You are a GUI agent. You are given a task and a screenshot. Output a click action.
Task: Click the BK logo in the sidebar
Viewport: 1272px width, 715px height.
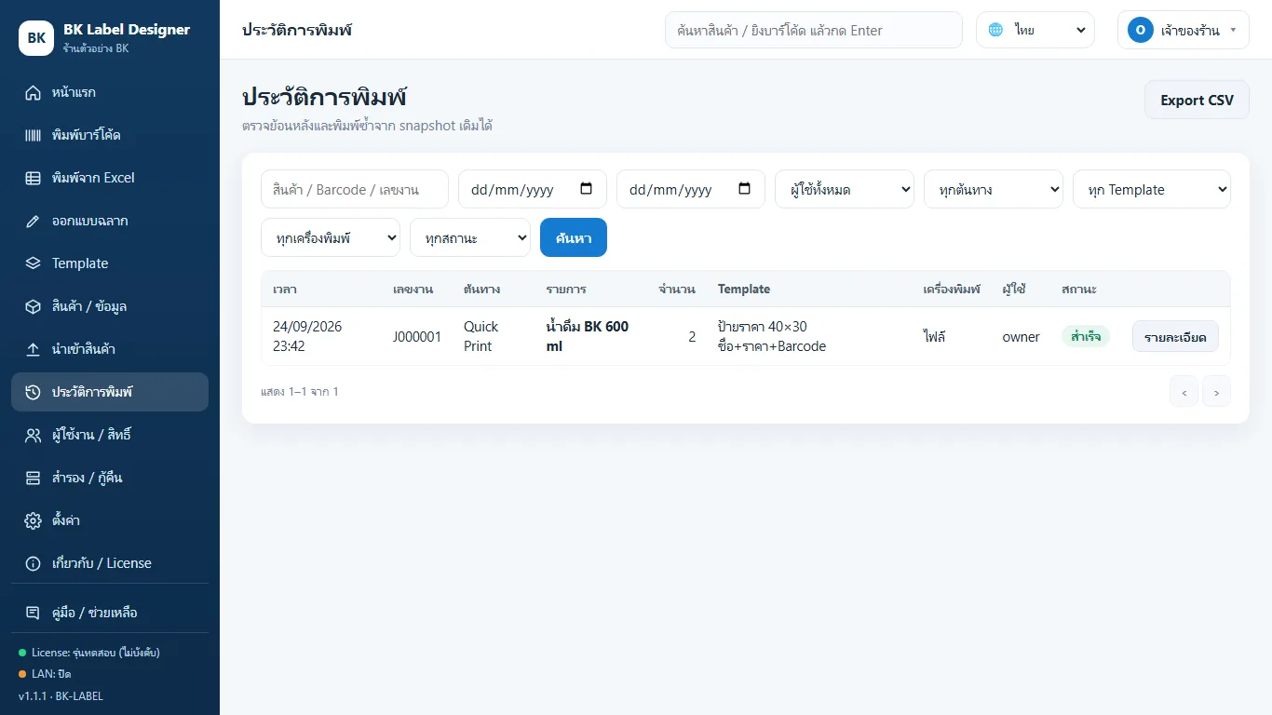(x=36, y=38)
